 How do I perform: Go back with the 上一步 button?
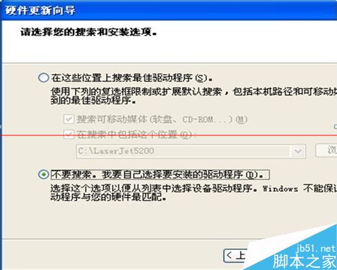pos(235,256)
